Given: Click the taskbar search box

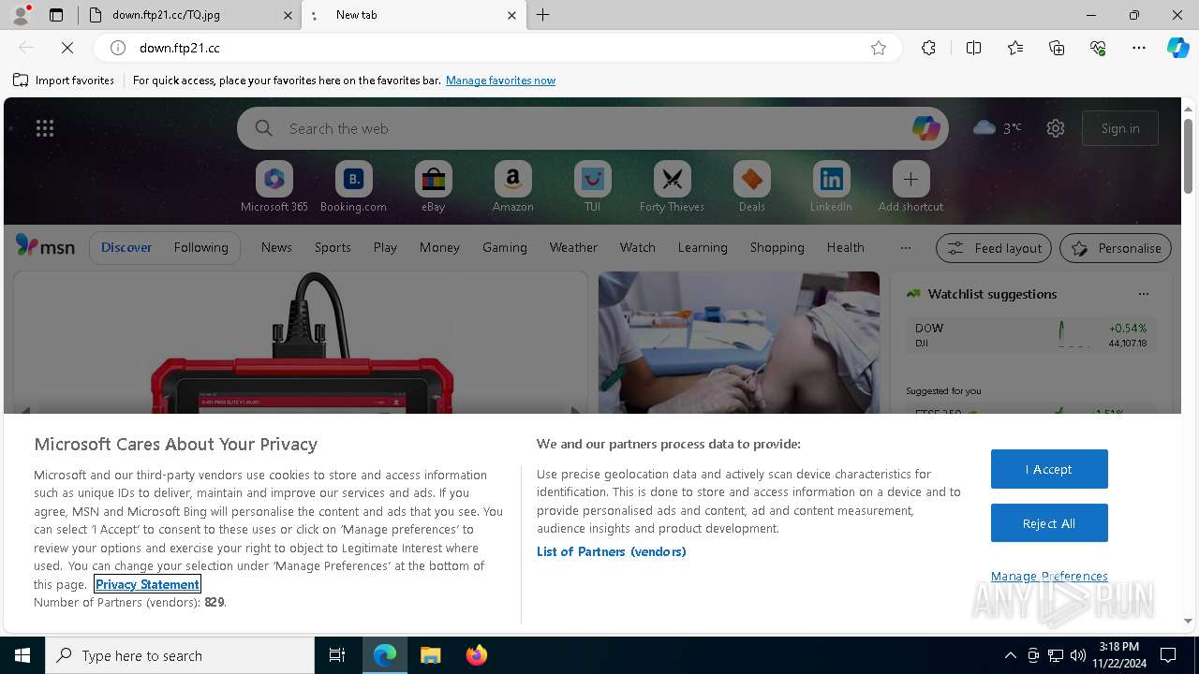Looking at the screenshot, I should 180,655.
